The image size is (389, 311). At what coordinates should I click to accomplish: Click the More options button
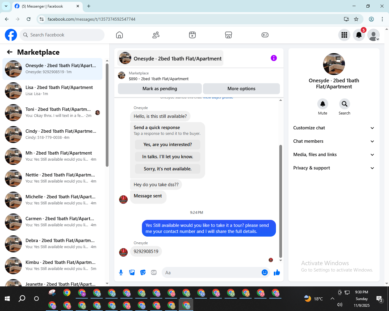pos(241,89)
